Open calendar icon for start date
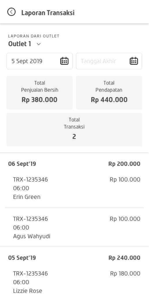 click(64, 61)
